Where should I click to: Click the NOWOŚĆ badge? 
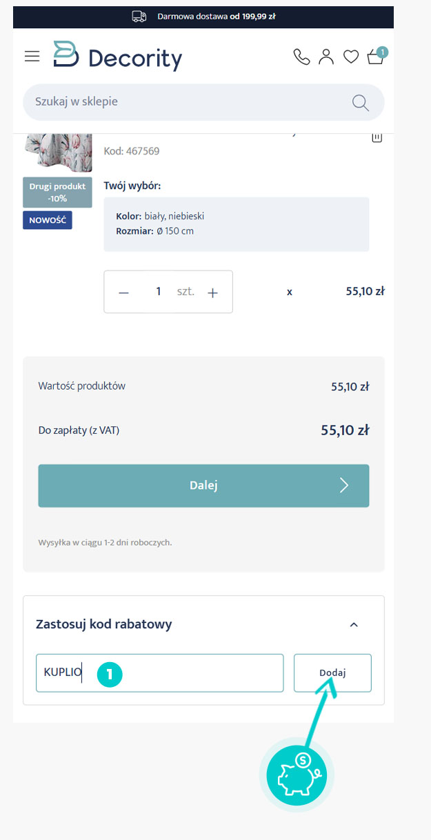pyautogui.click(x=48, y=221)
